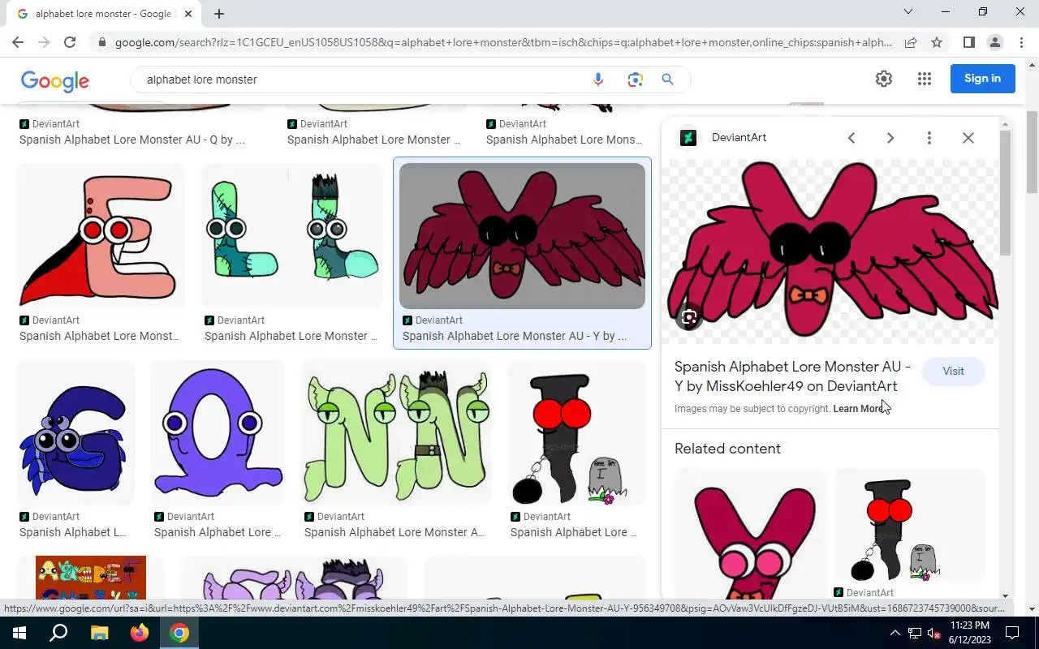Click 'Spanish Alphabet Lore Monster AU - Q by ...' caption
Viewport: 1039px width, 649px height.
[x=132, y=140]
